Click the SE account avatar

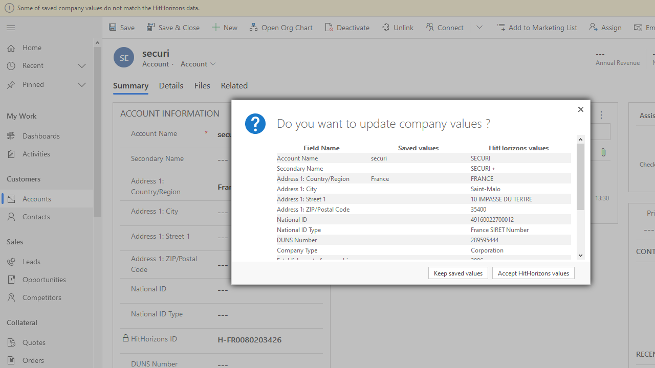point(124,57)
